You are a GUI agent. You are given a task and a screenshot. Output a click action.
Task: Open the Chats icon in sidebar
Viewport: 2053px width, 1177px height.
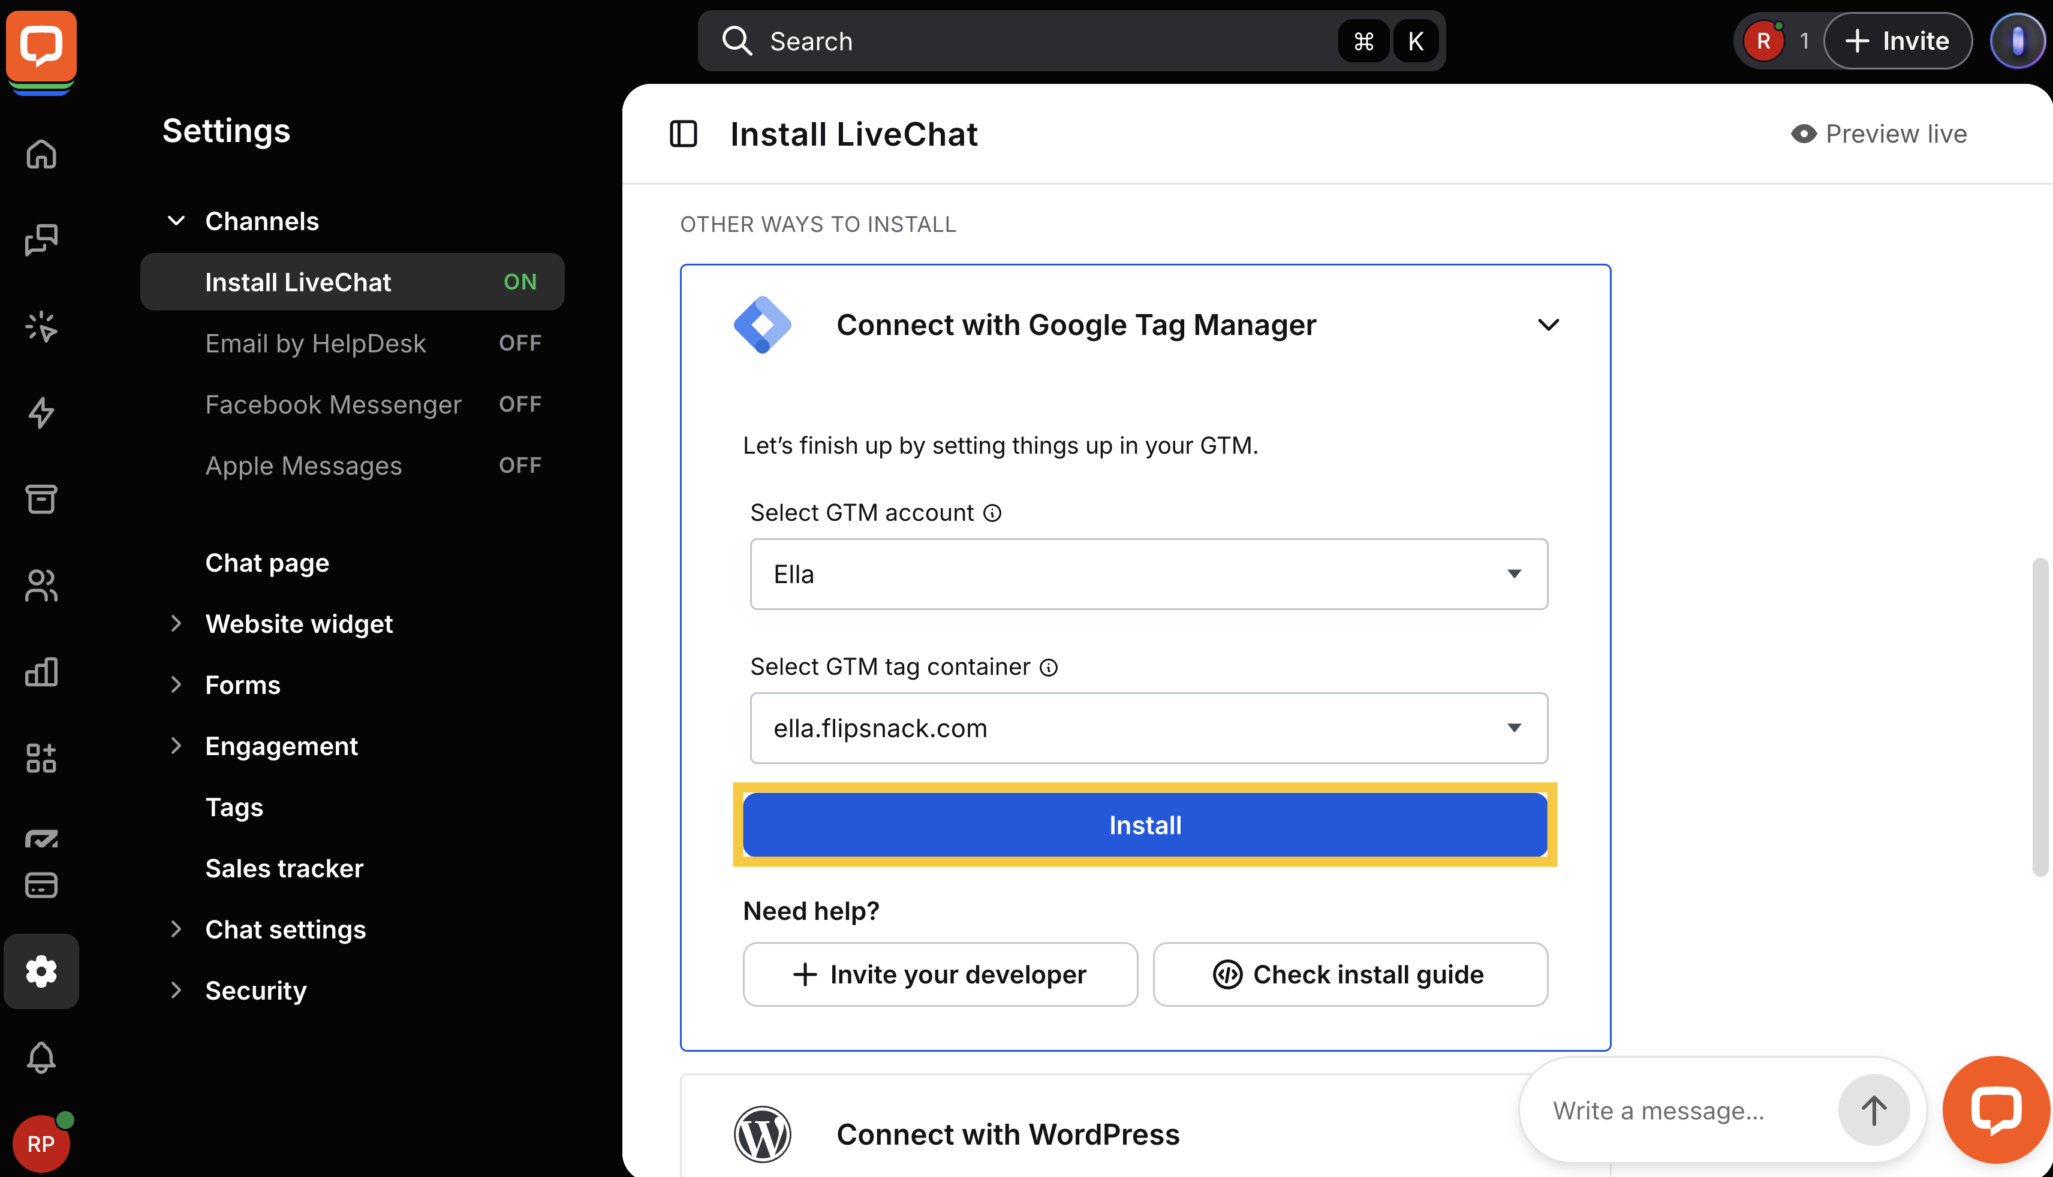pyautogui.click(x=41, y=240)
